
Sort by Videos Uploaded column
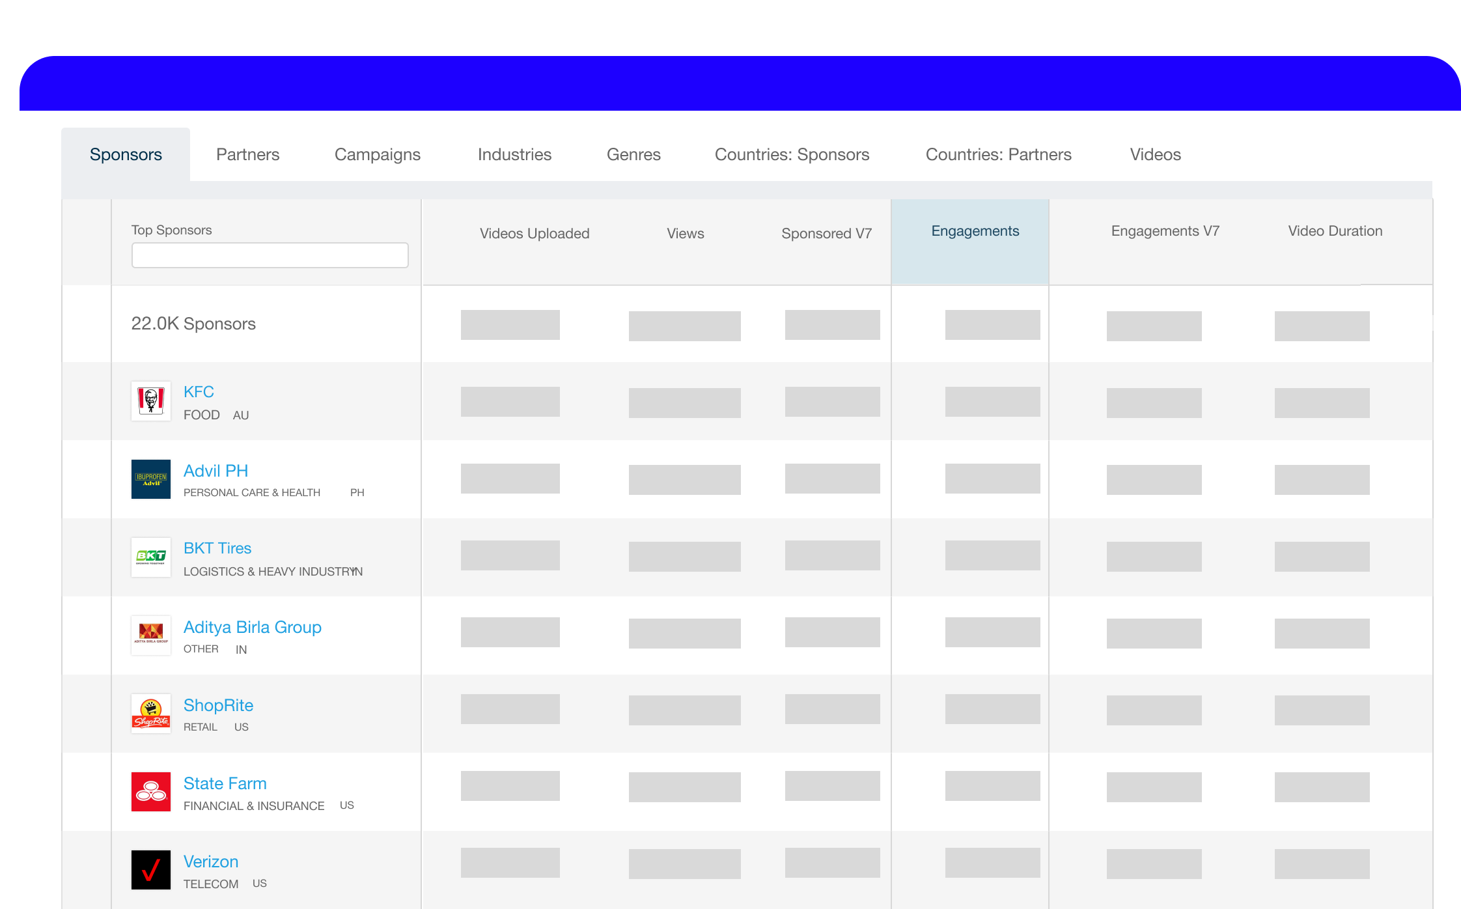(534, 234)
